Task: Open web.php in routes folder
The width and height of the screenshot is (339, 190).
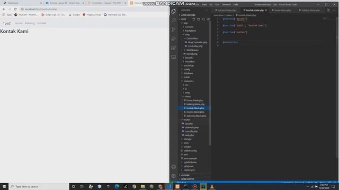Action: [190, 135]
